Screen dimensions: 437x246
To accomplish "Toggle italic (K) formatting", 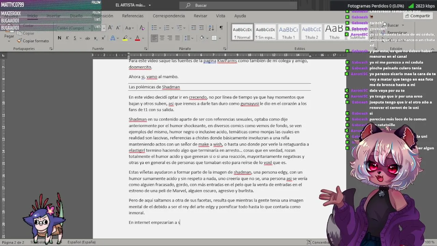I will point(67,38).
